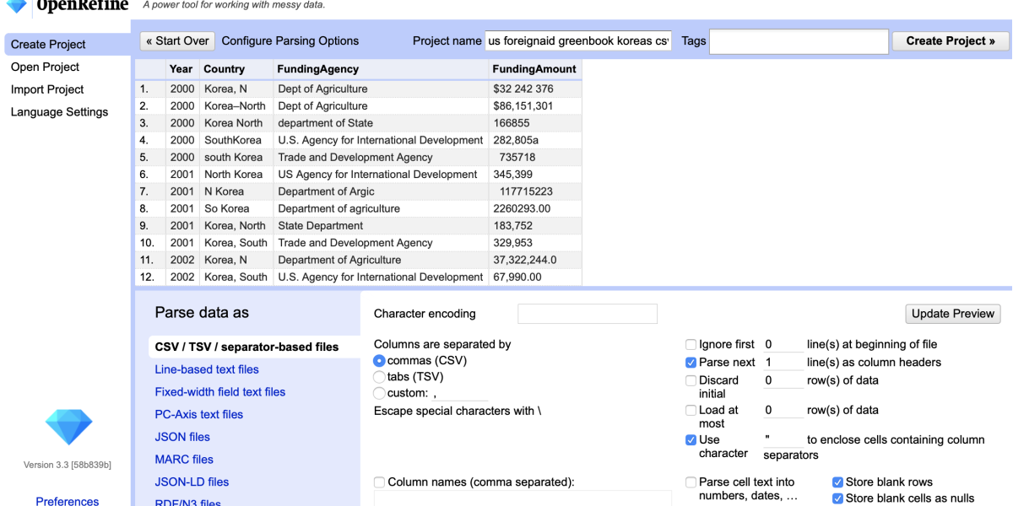Click the FundingAmount column header
Viewport: 1013px width, 506px height.
coord(534,69)
